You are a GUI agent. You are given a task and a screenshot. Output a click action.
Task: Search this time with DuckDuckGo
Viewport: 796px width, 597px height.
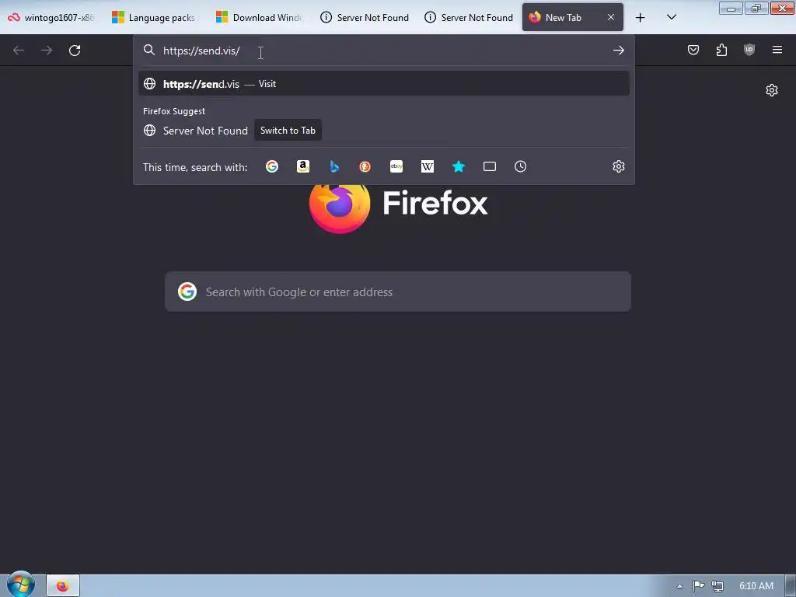365,166
